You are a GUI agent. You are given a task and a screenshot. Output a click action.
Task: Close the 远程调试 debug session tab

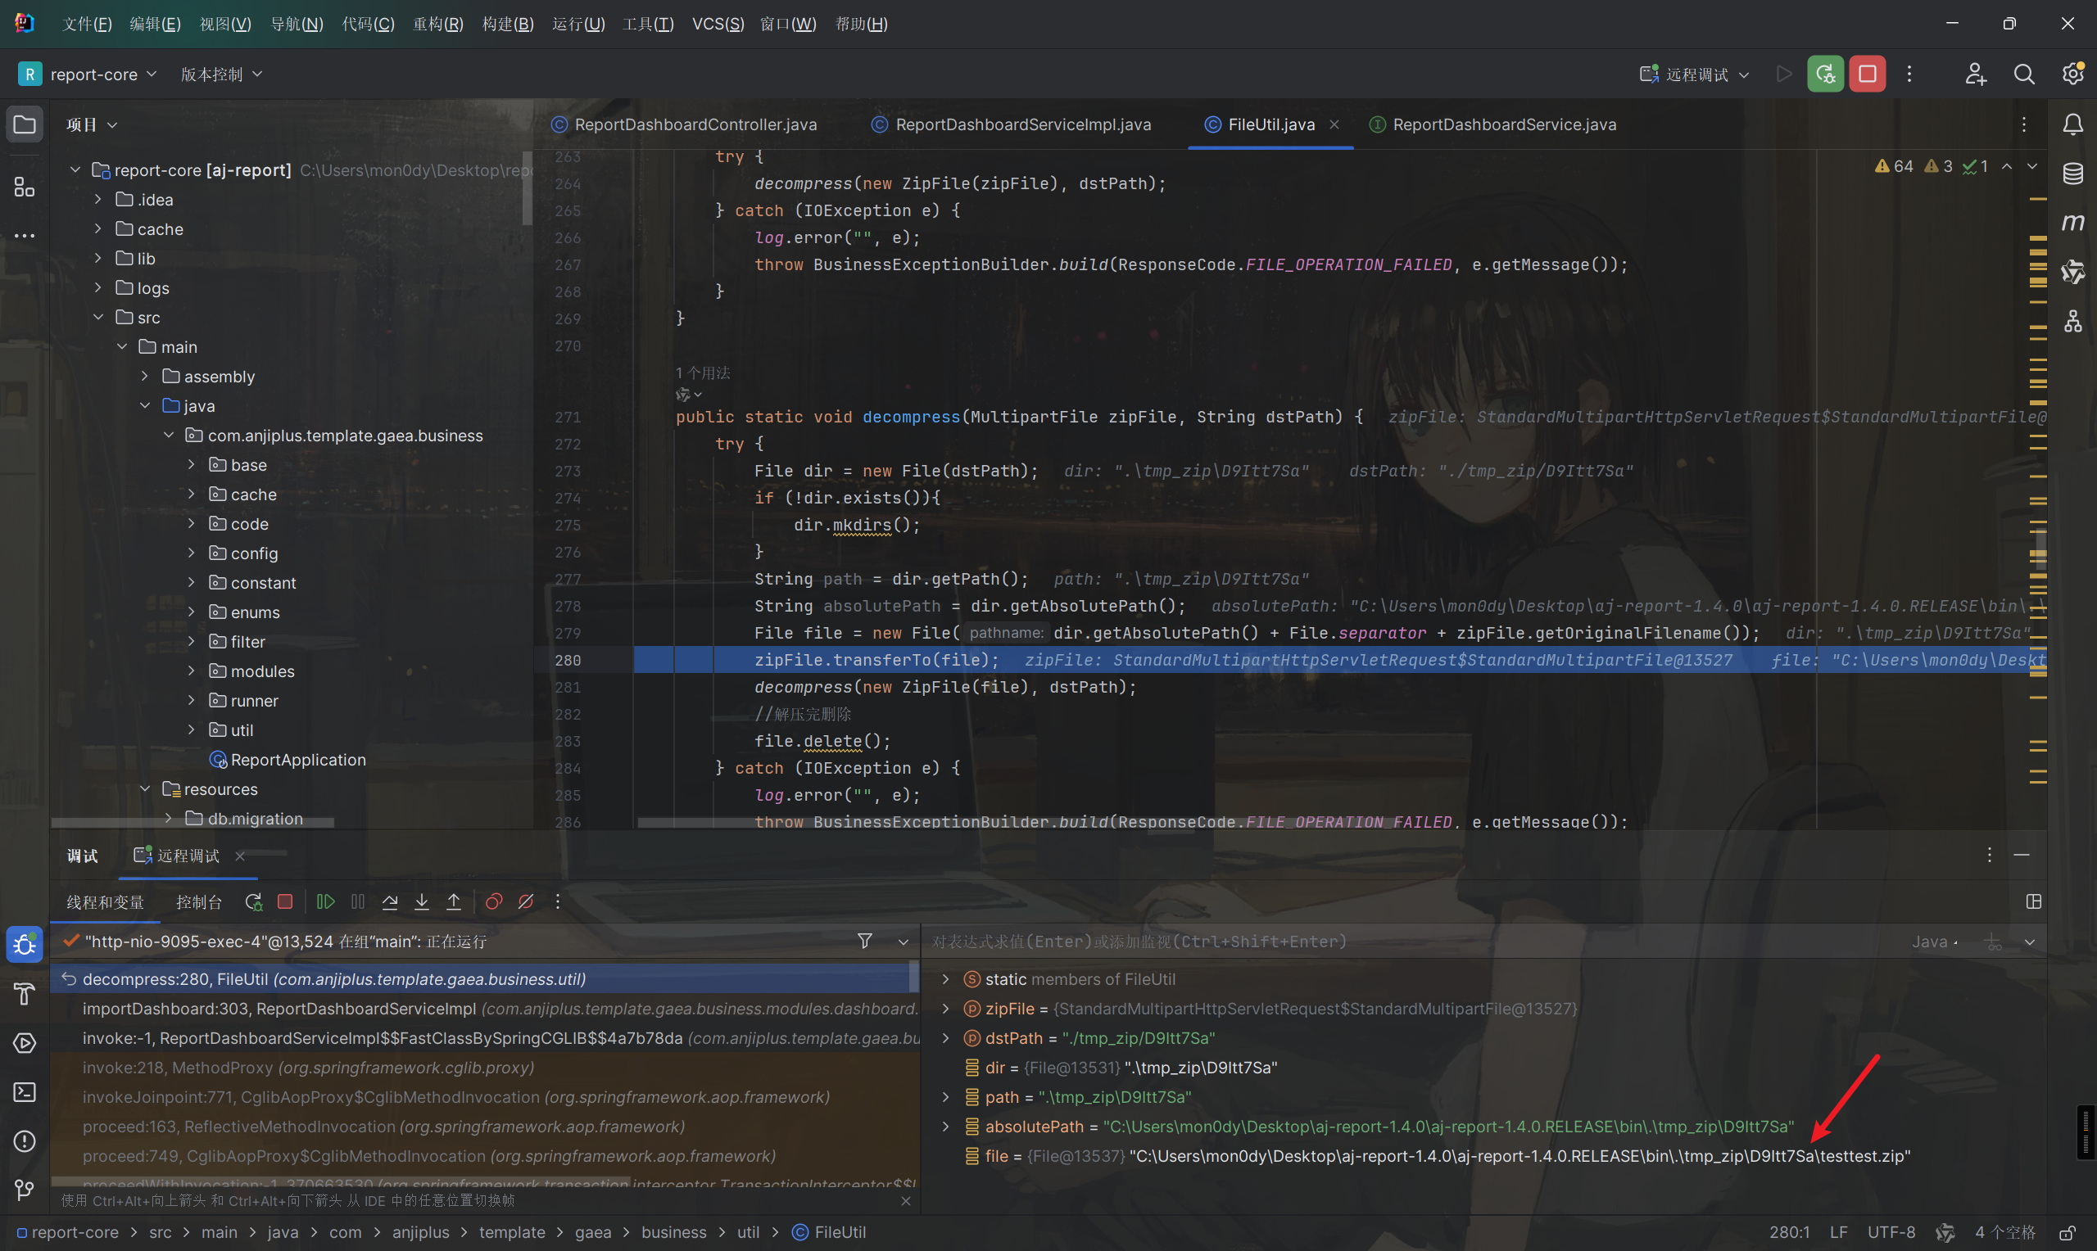point(239,856)
